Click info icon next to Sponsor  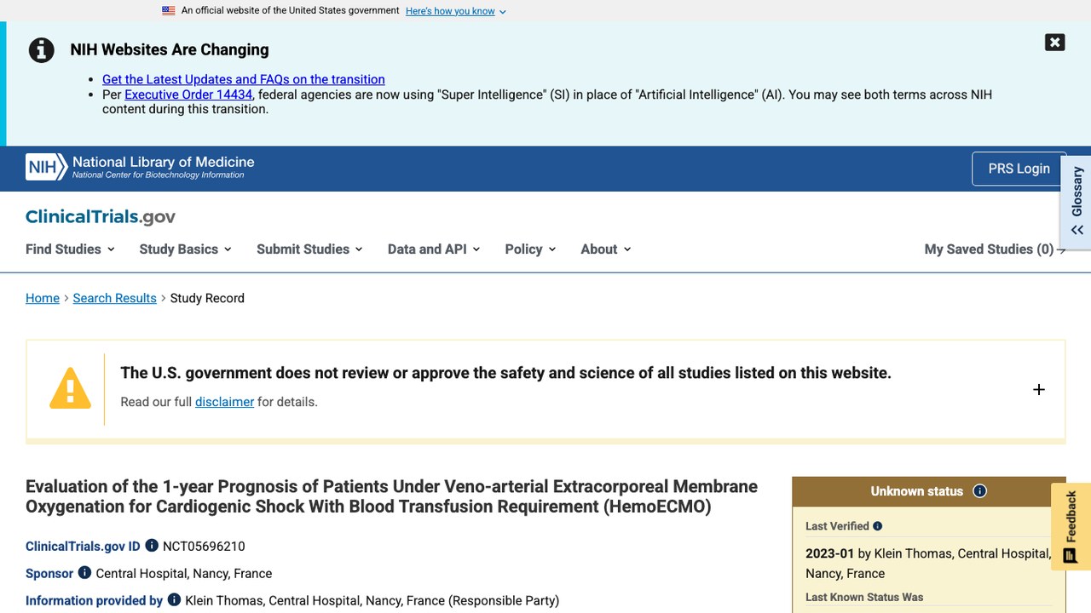click(84, 573)
